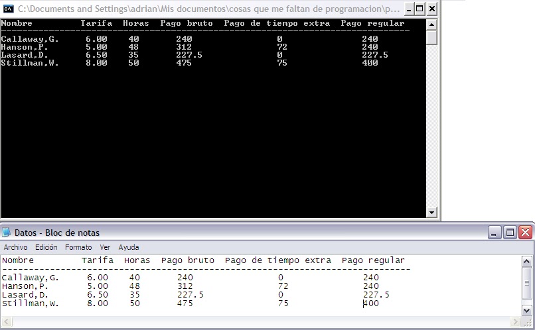The height and width of the screenshot is (330, 535).
Task: Open the Ayuda menu in Bloc de notas
Action: click(x=129, y=247)
